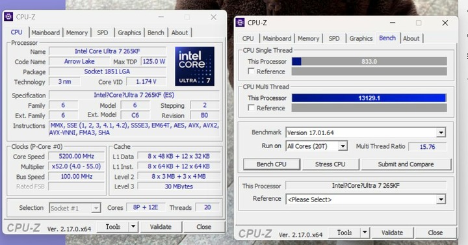Image resolution: width=468 pixels, height=245 pixels.
Task: Open the Socket #1 selection dropdown
Action: [96, 208]
